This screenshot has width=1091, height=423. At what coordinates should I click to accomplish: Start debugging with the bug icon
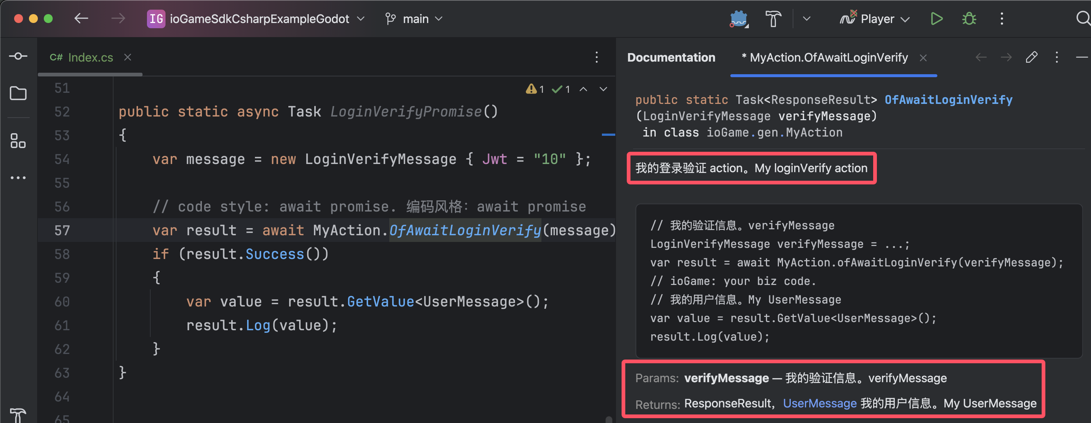point(969,19)
